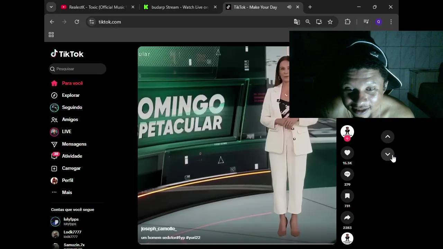Open Atividade notifications
The width and height of the screenshot is (443, 249).
[66, 156]
